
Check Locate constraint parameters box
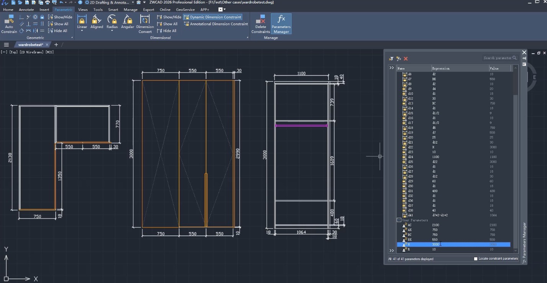click(476, 259)
